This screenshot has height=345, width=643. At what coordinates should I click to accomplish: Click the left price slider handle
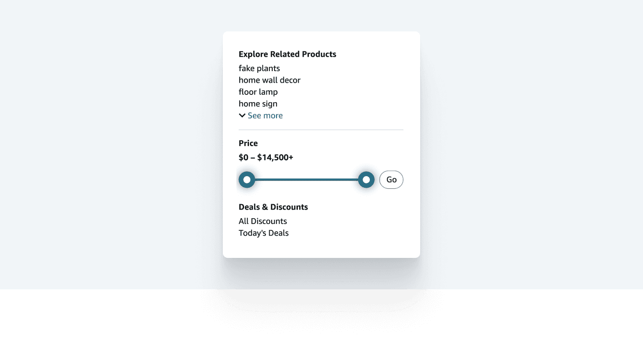(x=247, y=180)
